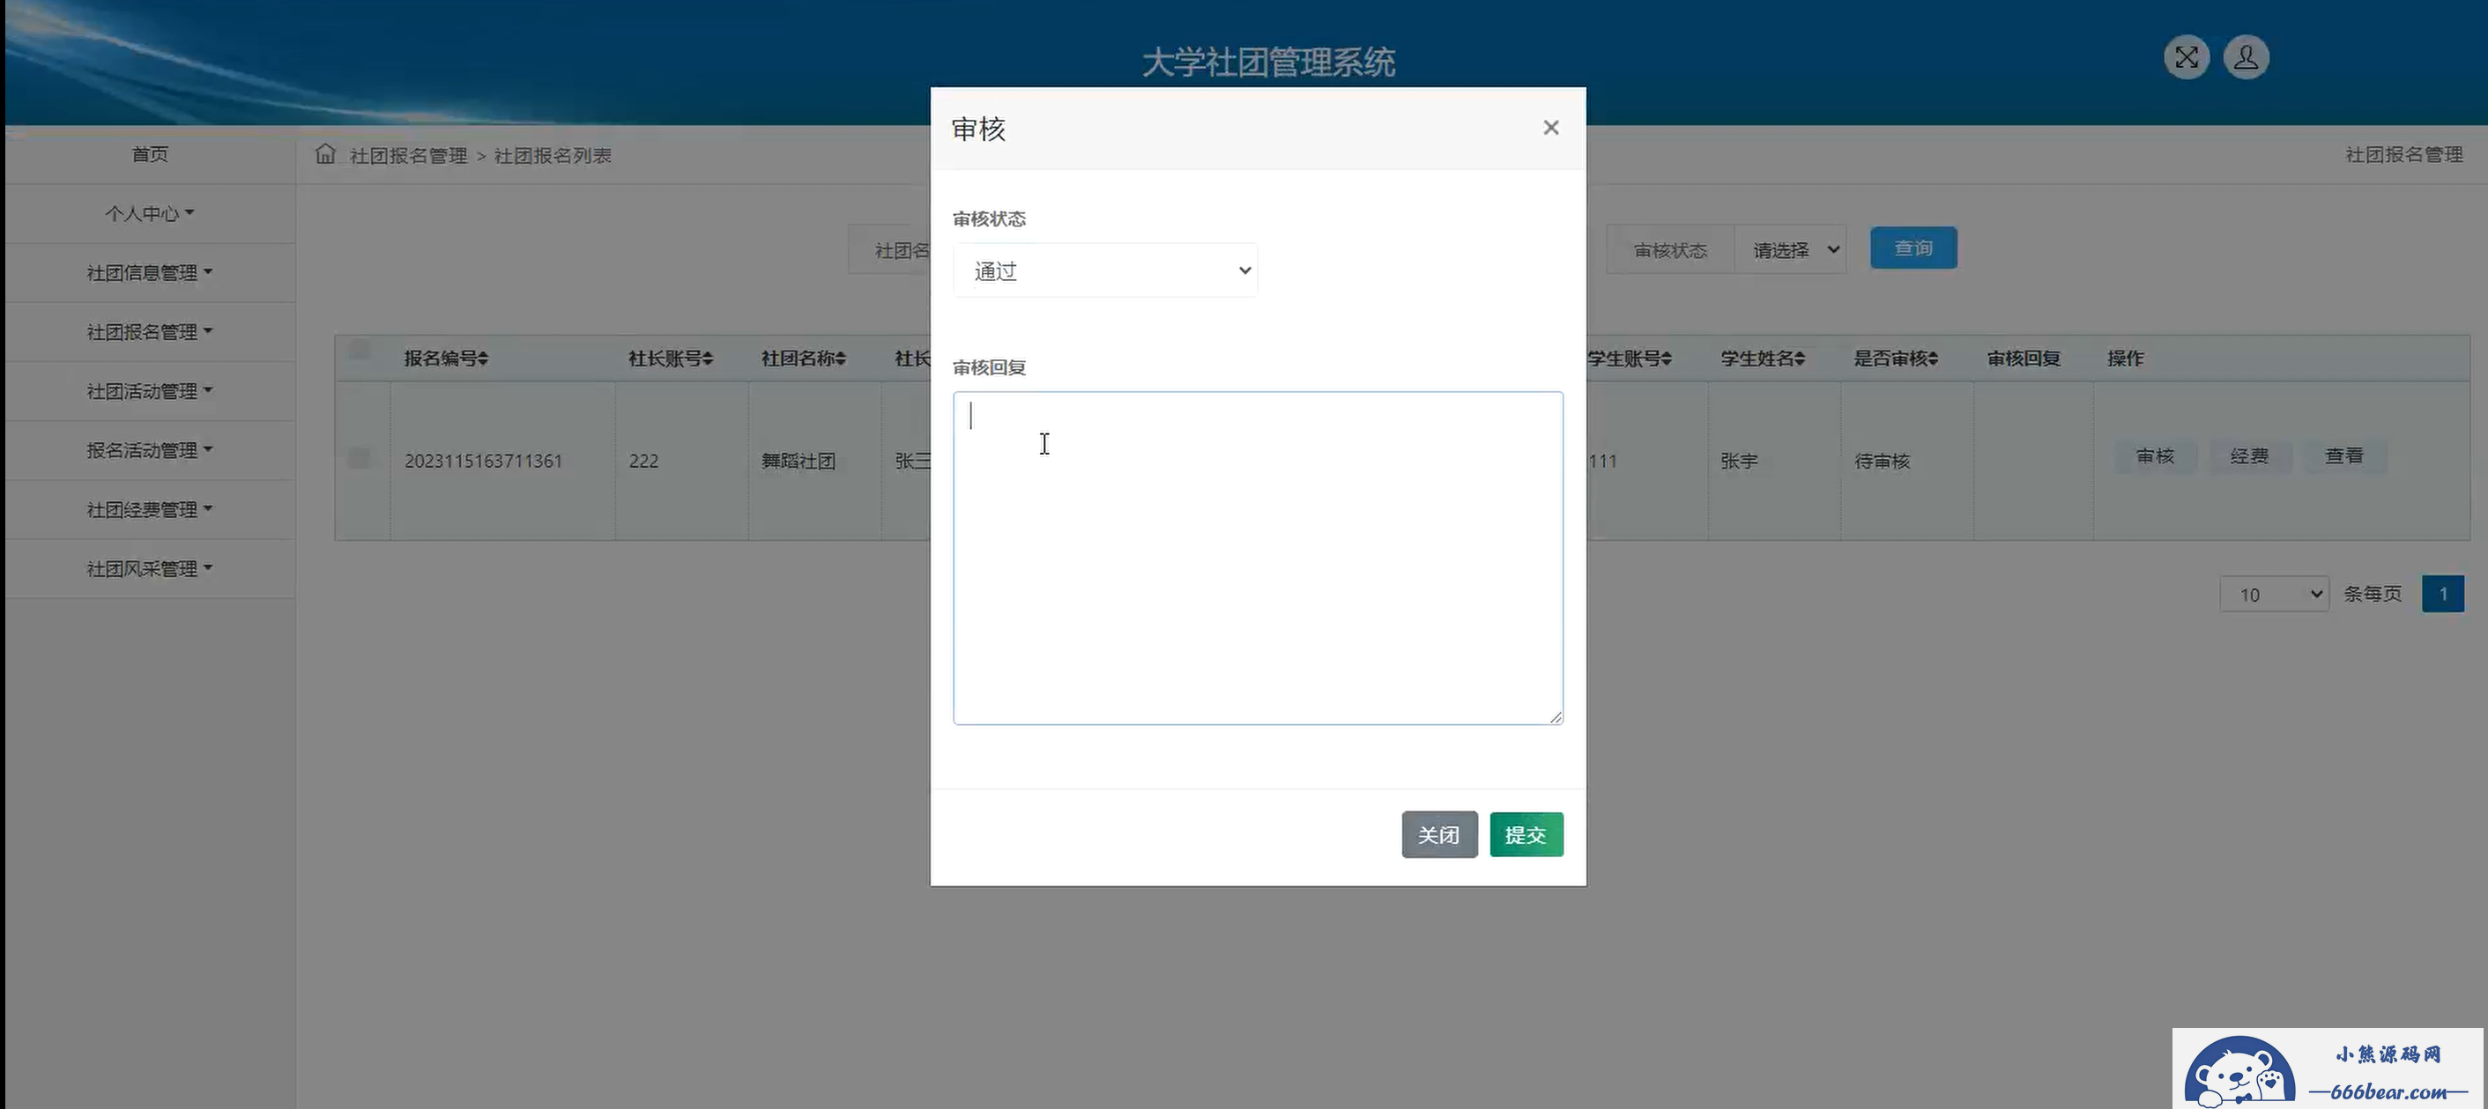This screenshot has height=1109, width=2488.
Task: Open 请选择 audit status filter dropdown
Action: (1791, 250)
